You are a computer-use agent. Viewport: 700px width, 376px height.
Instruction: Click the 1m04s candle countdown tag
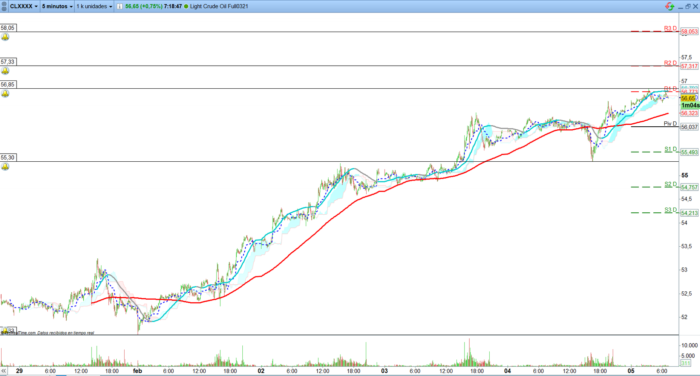click(x=690, y=105)
